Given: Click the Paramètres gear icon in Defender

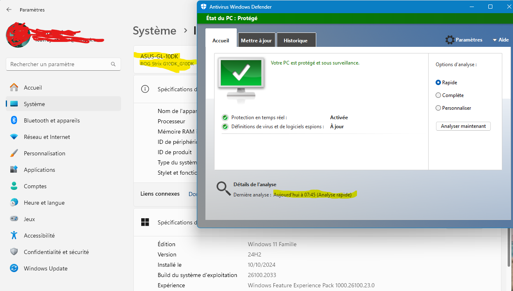Looking at the screenshot, I should pos(450,40).
